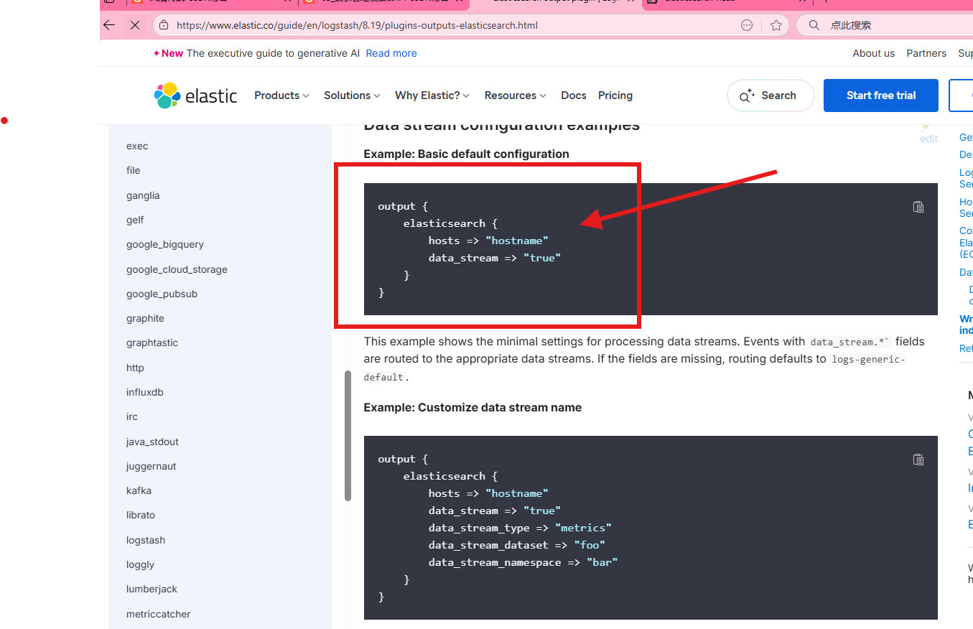Open the Partners link

(x=926, y=53)
